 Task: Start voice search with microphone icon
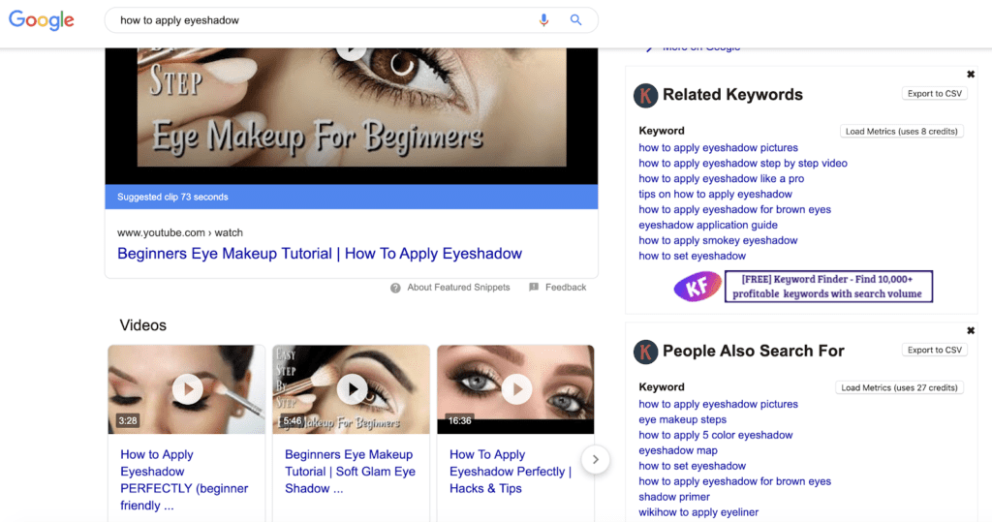(x=543, y=20)
